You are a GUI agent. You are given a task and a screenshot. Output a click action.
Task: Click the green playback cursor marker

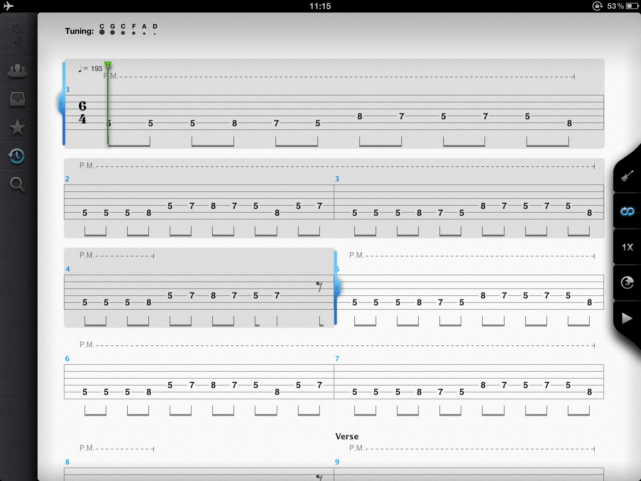[x=108, y=65]
